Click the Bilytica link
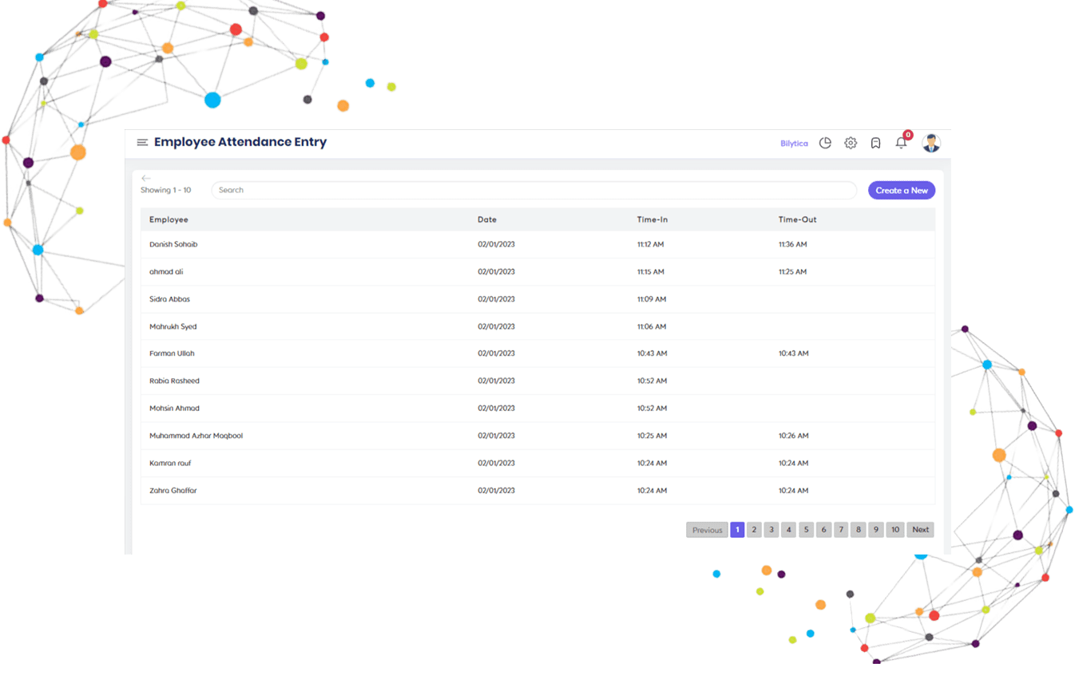 794,144
